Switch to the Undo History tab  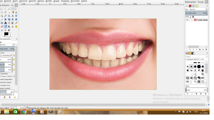pyautogui.click(x=197, y=6)
